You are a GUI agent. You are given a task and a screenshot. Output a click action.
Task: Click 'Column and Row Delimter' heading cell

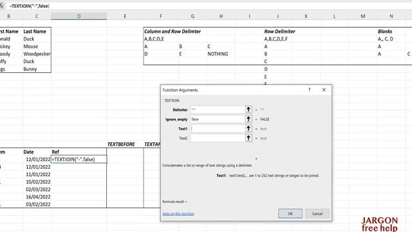tap(173, 32)
